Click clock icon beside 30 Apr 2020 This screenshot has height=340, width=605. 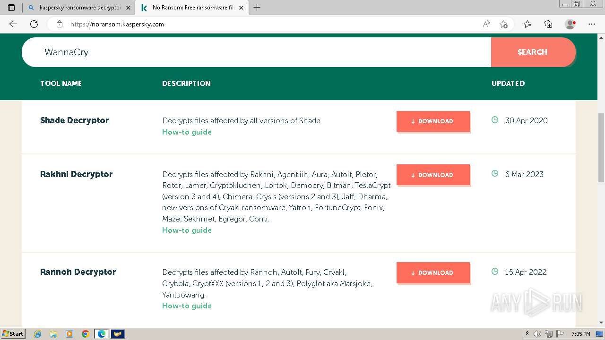pyautogui.click(x=495, y=120)
